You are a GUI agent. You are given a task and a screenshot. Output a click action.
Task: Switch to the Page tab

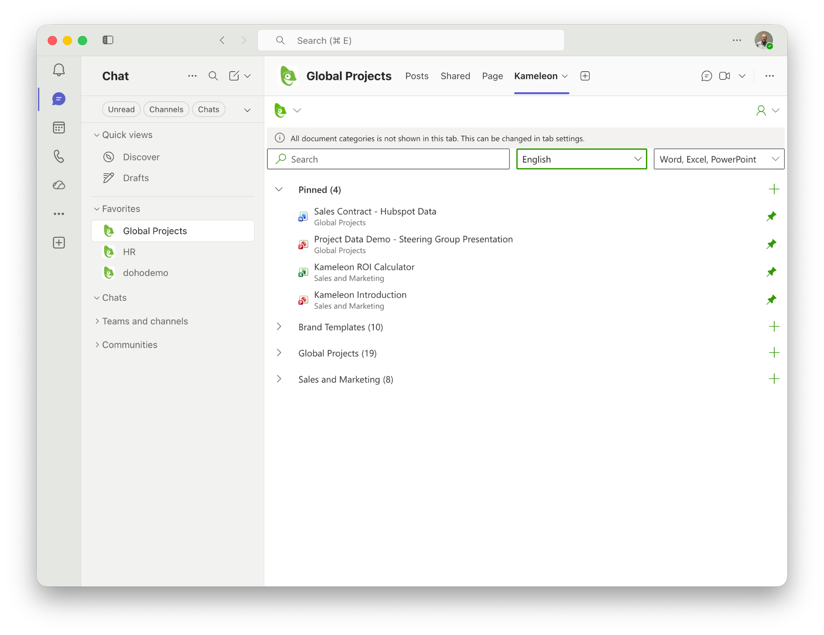click(492, 76)
